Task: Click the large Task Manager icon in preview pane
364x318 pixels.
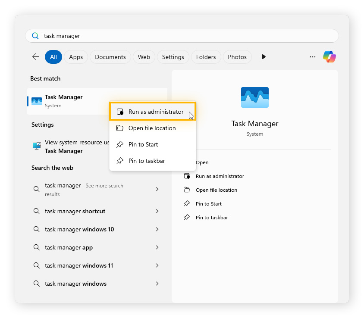Action: tap(254, 97)
